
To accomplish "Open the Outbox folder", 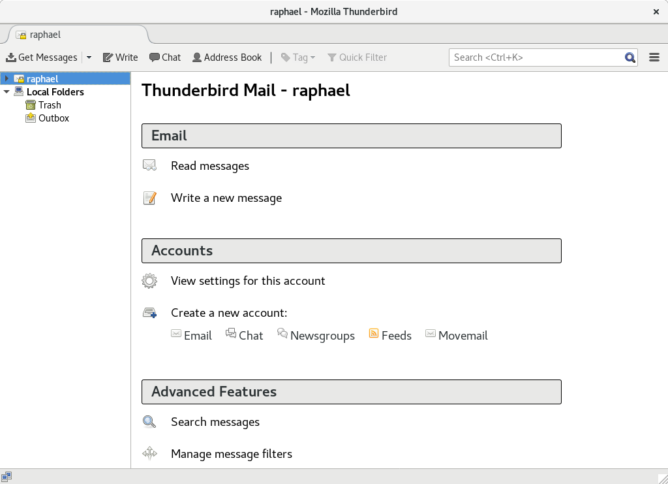I will pyautogui.click(x=53, y=118).
